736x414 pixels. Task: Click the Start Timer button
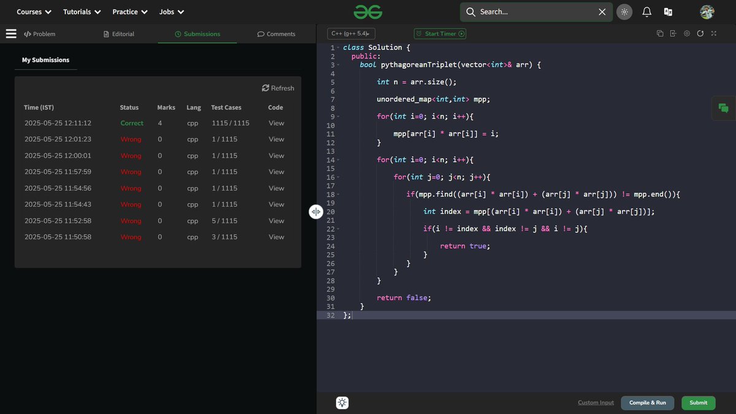coord(440,34)
